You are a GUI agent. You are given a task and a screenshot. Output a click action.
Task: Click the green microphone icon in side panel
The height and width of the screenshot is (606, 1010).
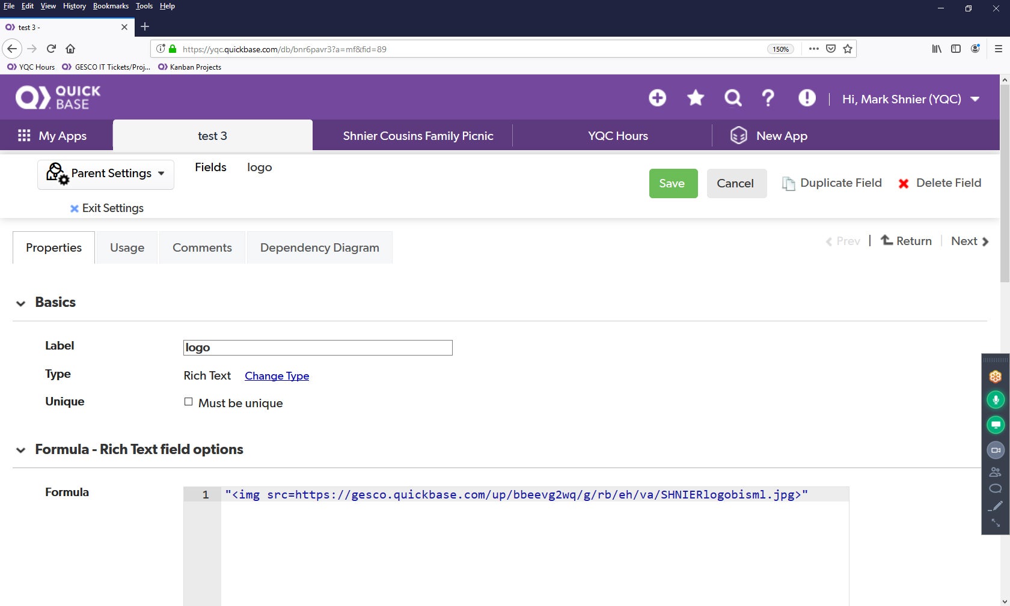tap(996, 399)
